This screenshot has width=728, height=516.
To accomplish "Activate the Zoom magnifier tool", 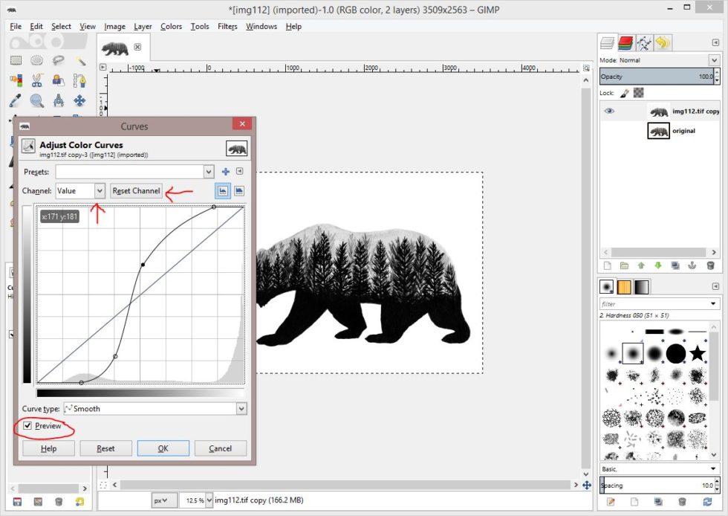I will coord(37,100).
